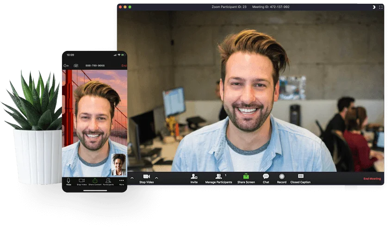Tap the red End button on phone
Screen dimensions: 392x231
(x=124, y=66)
